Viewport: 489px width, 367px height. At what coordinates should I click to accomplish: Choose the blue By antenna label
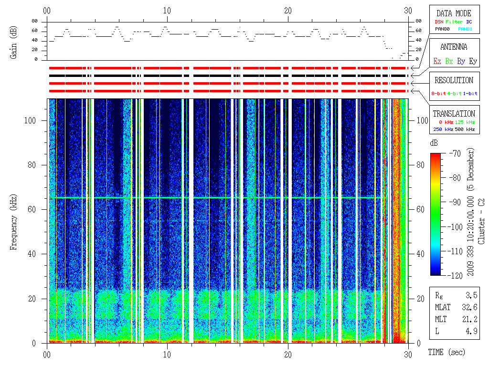pyautogui.click(x=461, y=61)
